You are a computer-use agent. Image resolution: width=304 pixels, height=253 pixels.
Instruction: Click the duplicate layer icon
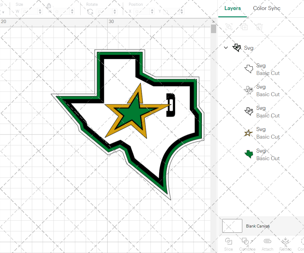[x=244, y=27]
